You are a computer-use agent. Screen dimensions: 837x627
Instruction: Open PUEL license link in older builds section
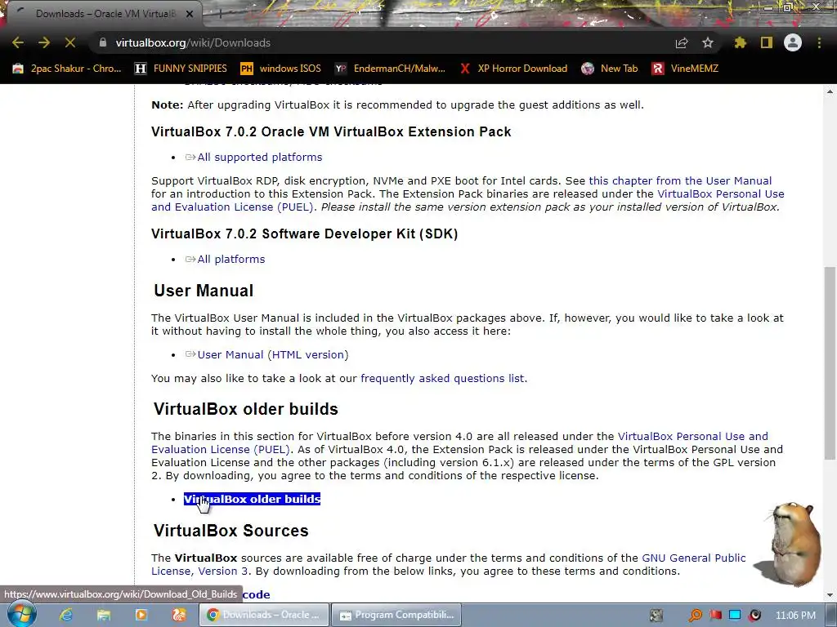click(x=459, y=443)
